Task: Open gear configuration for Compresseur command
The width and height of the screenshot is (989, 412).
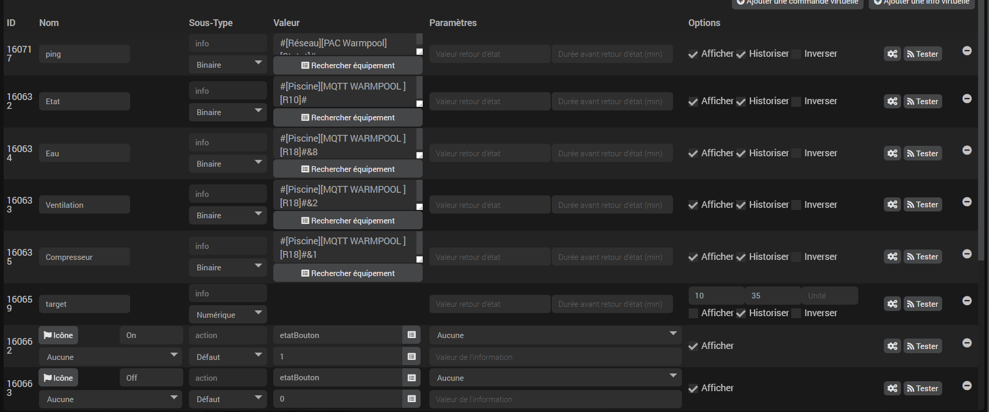Action: (x=892, y=257)
